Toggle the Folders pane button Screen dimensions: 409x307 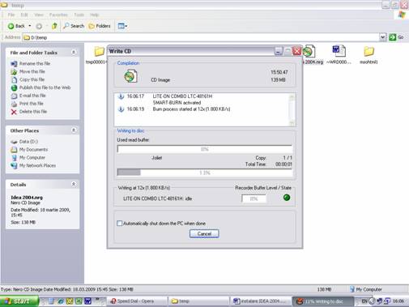click(100, 26)
